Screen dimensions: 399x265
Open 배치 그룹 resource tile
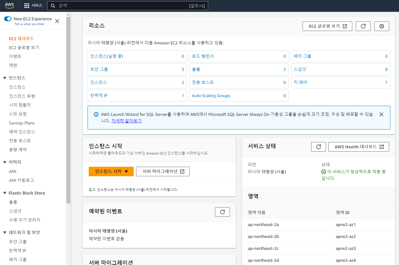click(341, 56)
